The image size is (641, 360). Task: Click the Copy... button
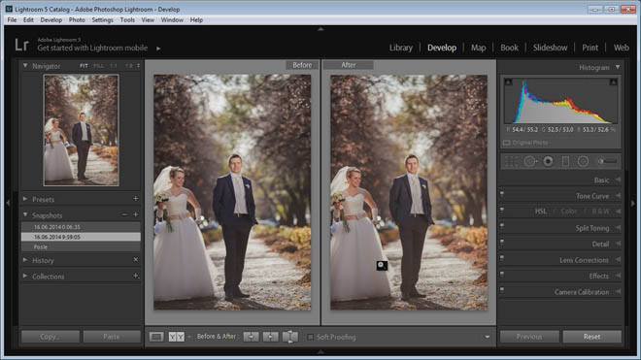click(51, 337)
